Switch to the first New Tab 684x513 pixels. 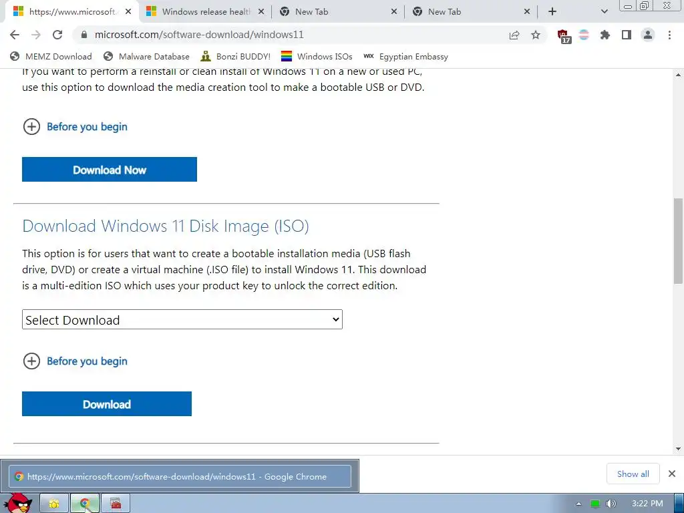pos(338,12)
